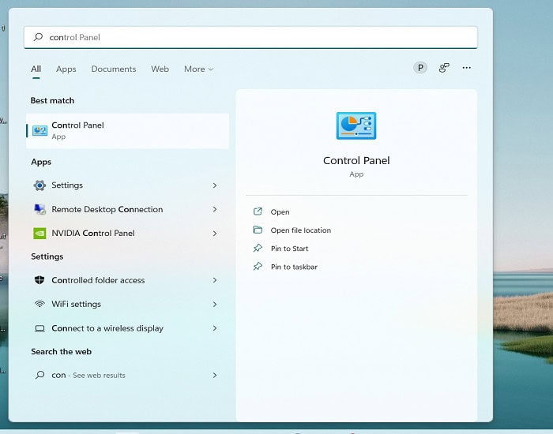Screen dimensions: 553x434
Task: Select the All filter tab
Action: click(x=36, y=69)
